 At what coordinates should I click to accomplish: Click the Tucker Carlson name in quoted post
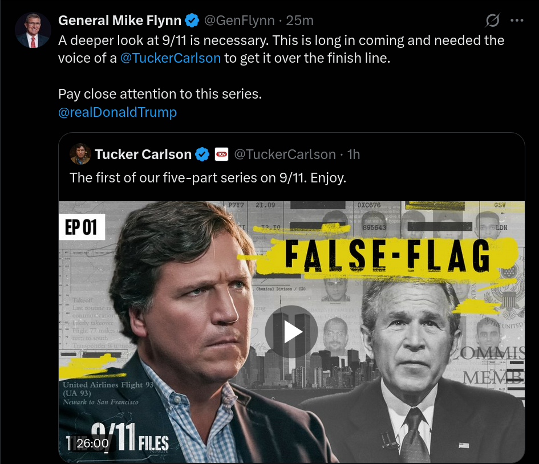point(143,154)
